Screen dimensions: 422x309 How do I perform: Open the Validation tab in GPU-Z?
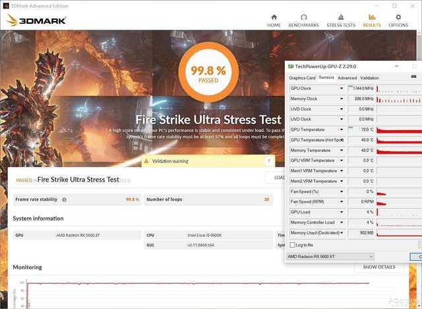tap(369, 78)
